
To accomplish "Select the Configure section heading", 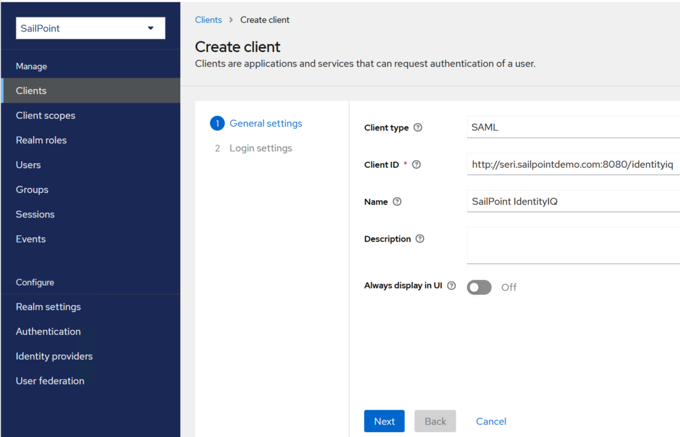I will (x=35, y=282).
